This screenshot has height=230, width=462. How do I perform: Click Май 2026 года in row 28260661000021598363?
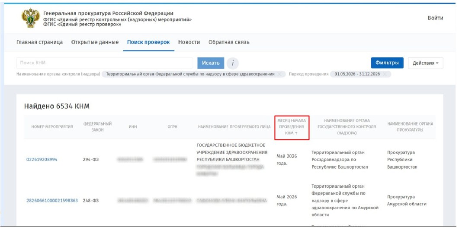point(287,200)
